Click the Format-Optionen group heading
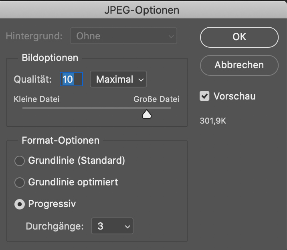 pyautogui.click(x=60, y=140)
